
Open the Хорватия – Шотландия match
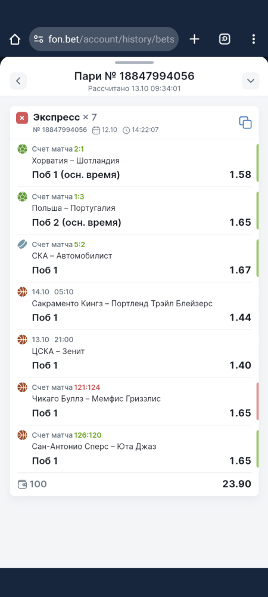(x=76, y=161)
